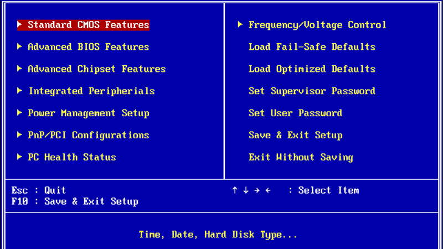Choose Save & Exit Setup

[295, 135]
